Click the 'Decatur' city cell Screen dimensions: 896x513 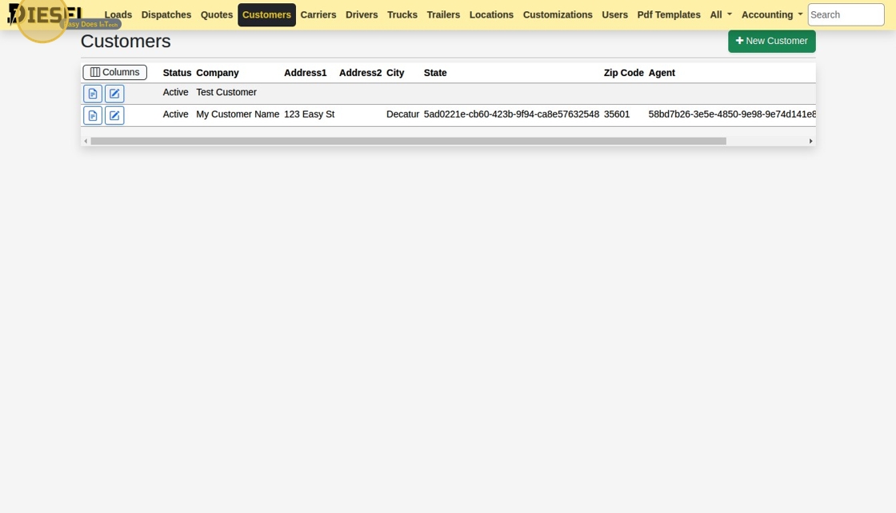(x=403, y=115)
